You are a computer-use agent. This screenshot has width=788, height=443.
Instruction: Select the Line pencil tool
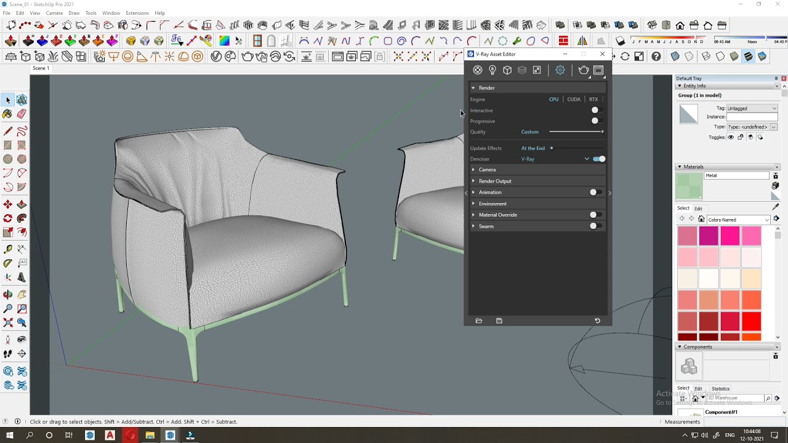[8, 131]
